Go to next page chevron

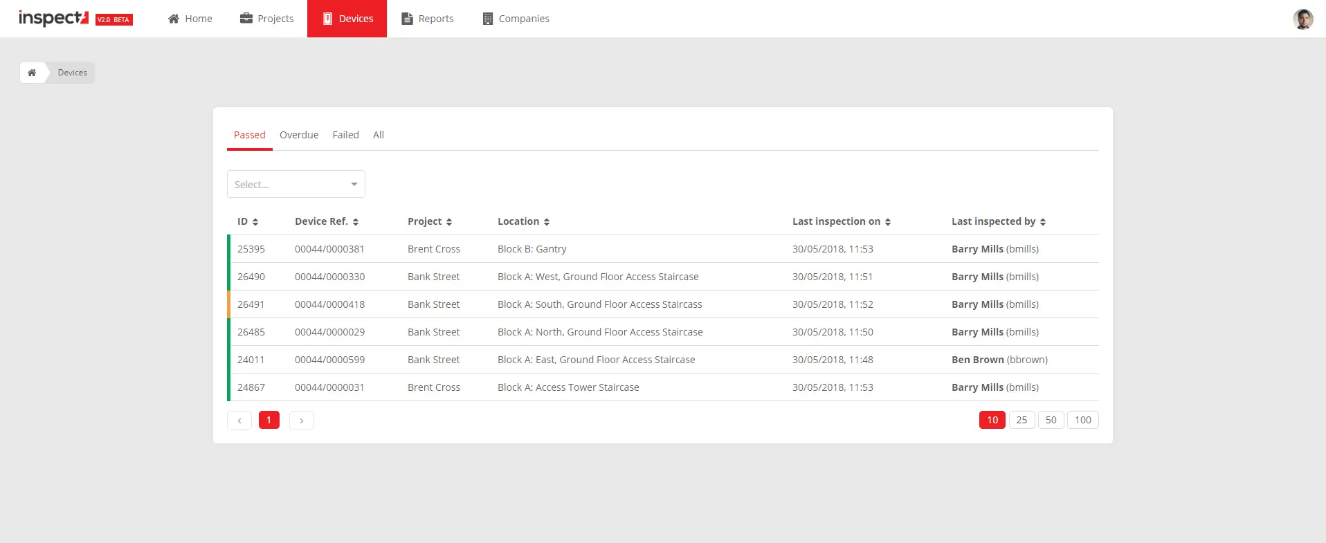click(302, 421)
